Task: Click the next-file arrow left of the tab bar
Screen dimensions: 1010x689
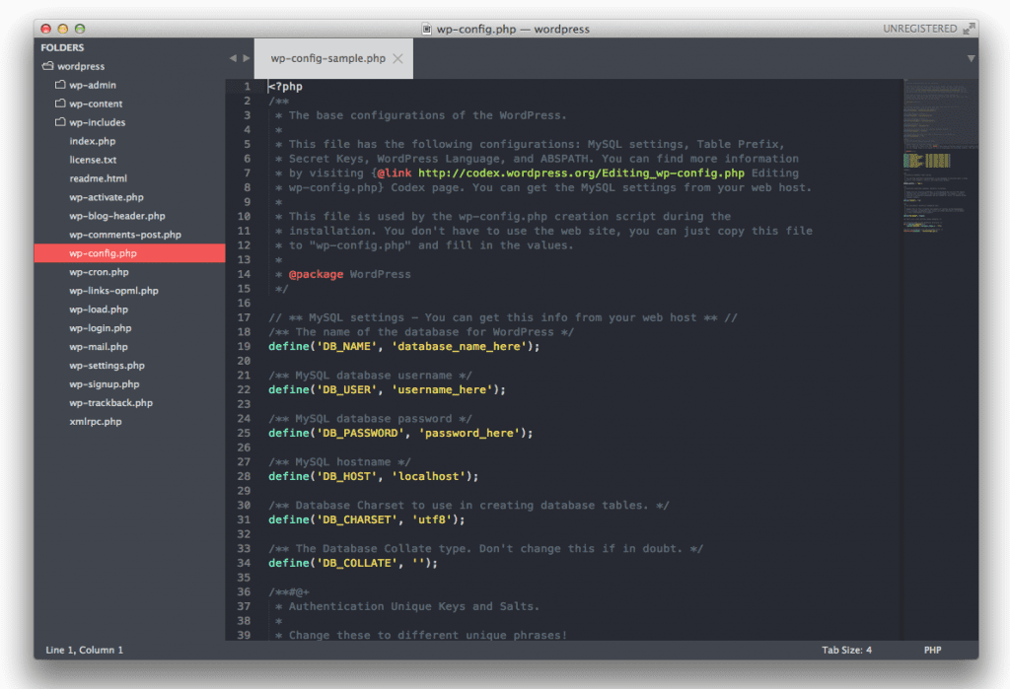Action: coord(247,57)
